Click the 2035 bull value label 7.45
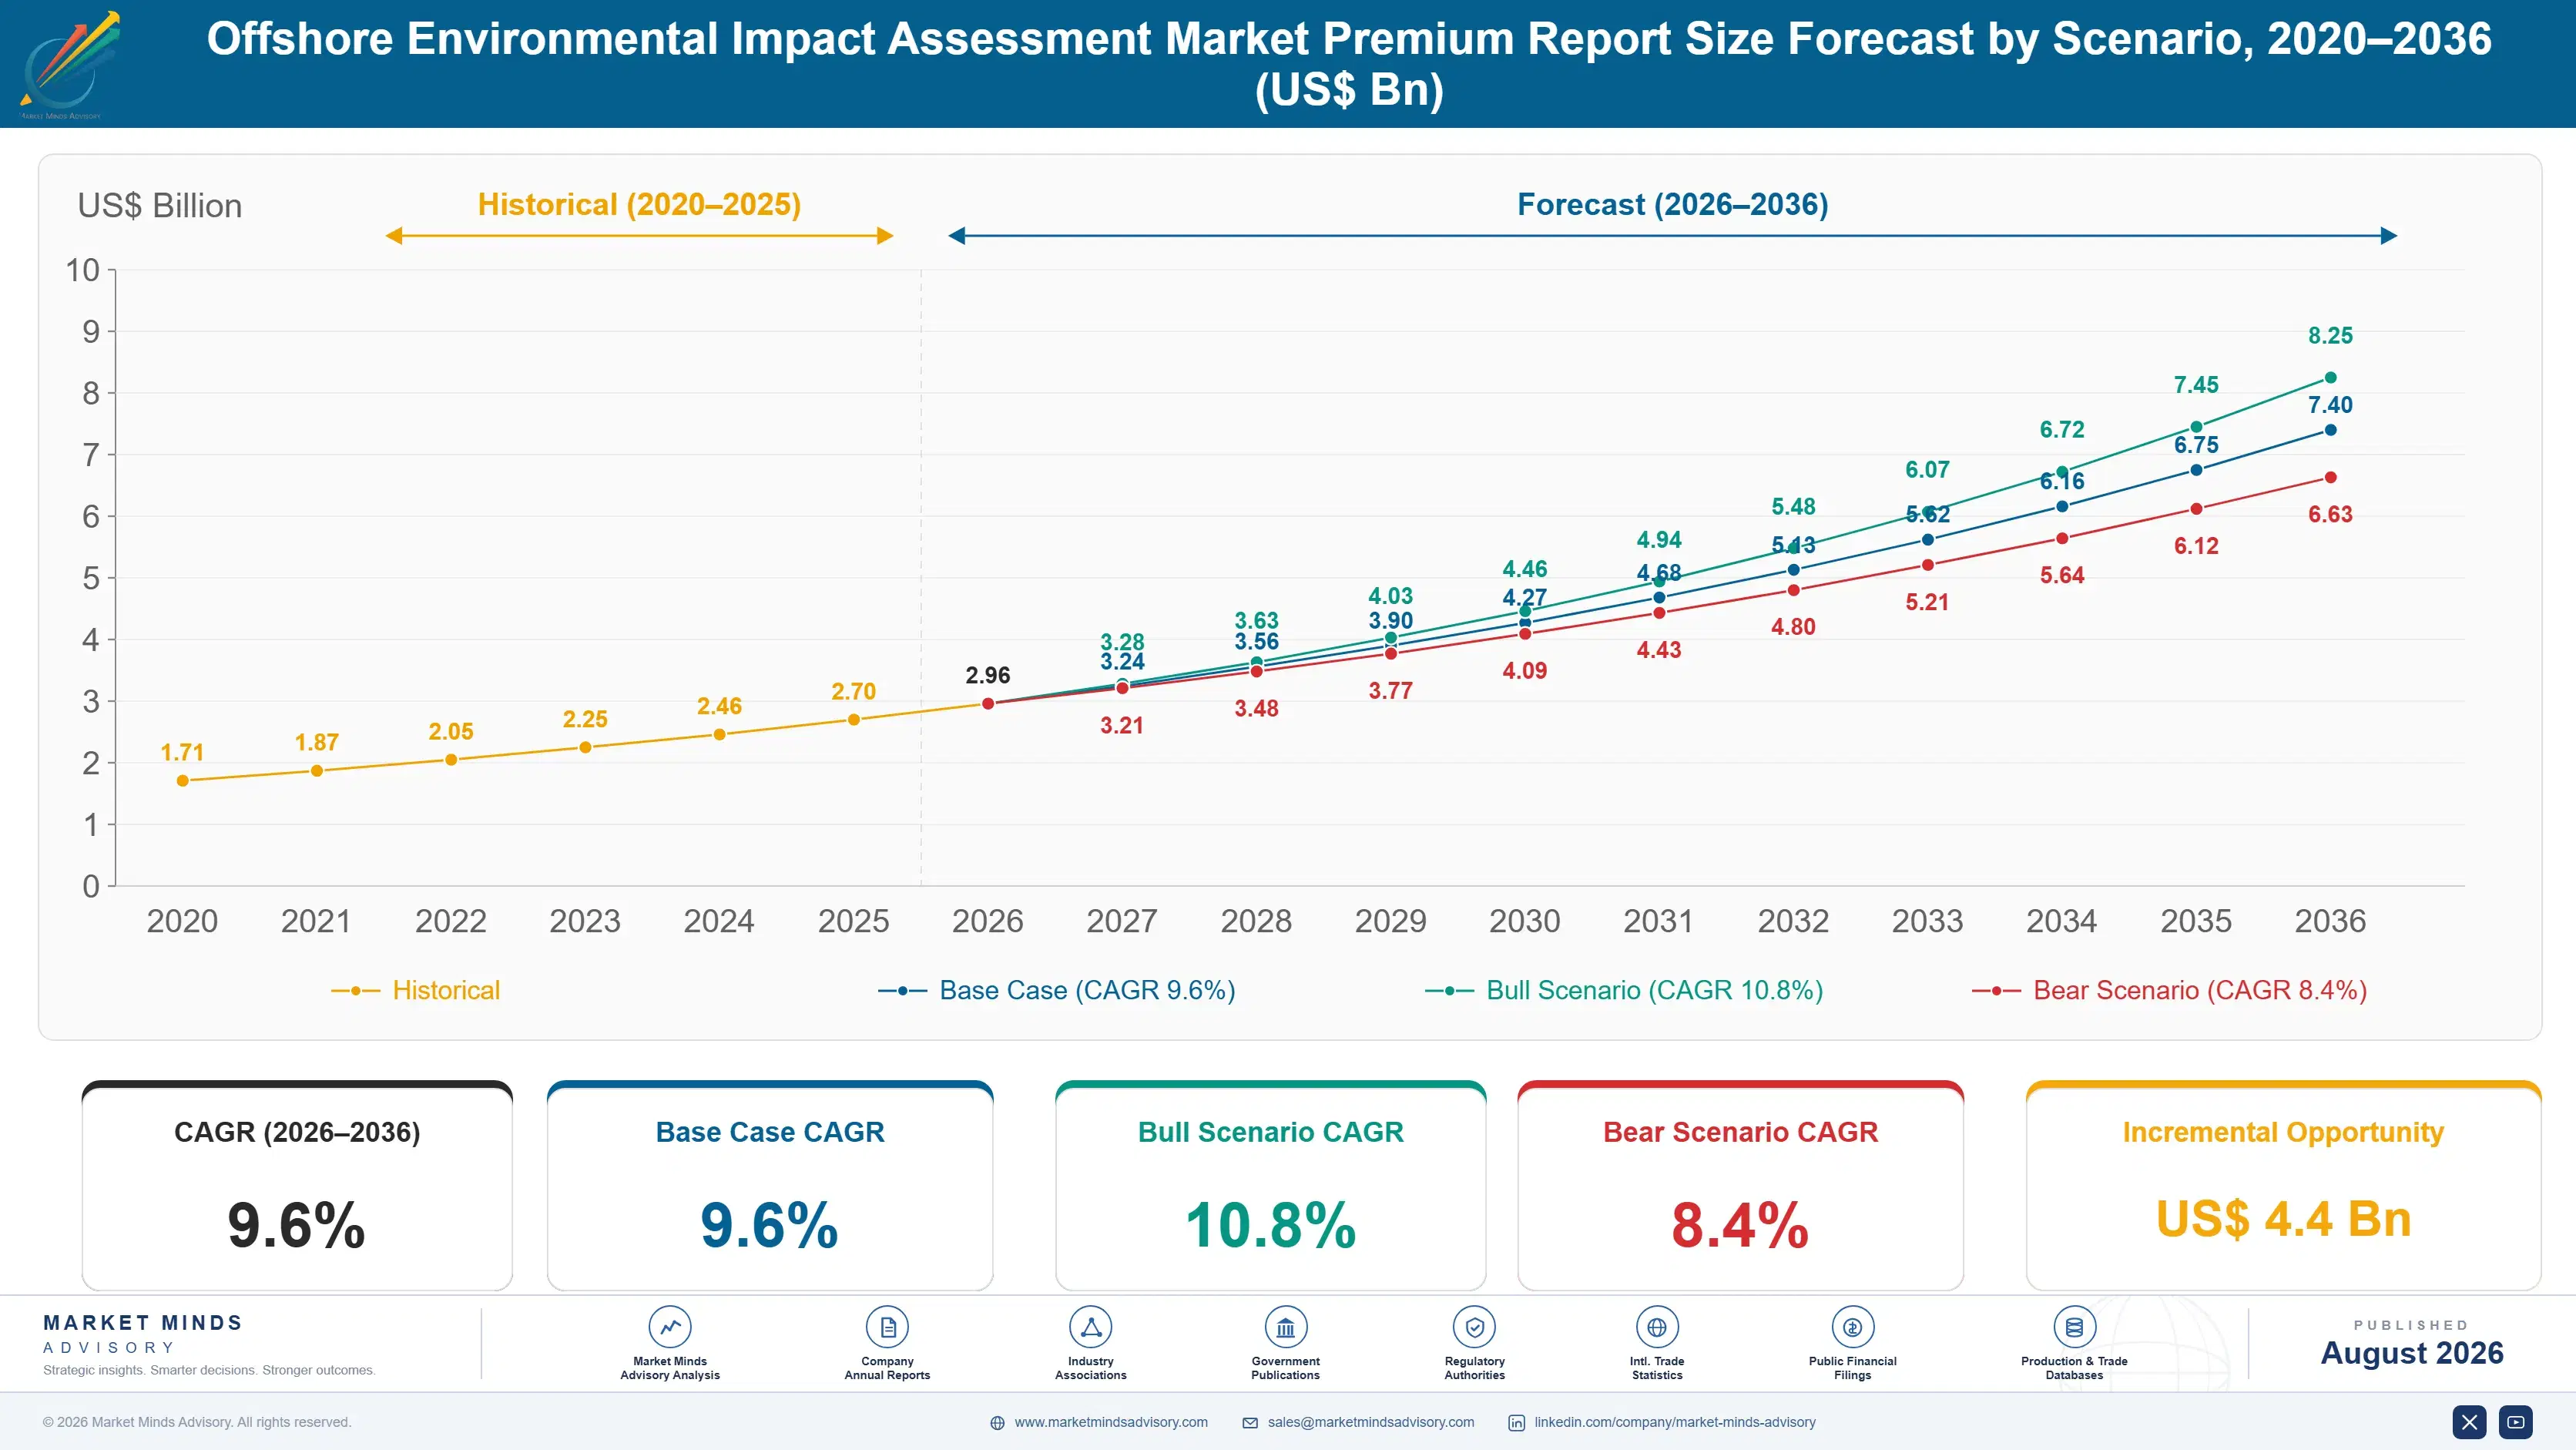The image size is (2576, 1450). pyautogui.click(x=2196, y=385)
